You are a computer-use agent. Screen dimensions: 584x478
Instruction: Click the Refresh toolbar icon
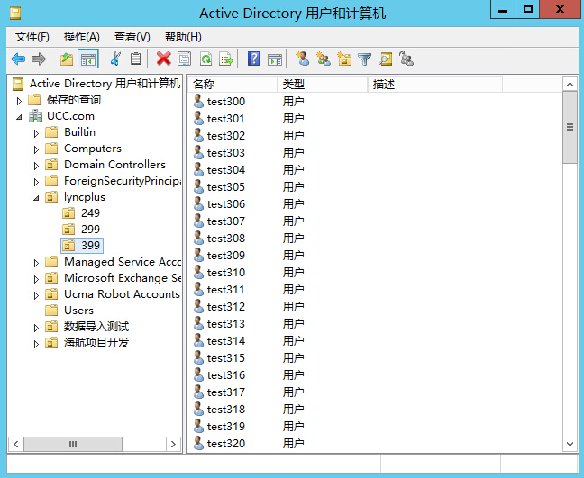(205, 59)
